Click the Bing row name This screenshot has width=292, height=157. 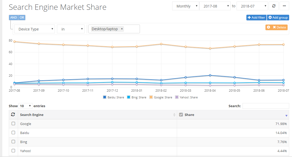(x=23, y=142)
